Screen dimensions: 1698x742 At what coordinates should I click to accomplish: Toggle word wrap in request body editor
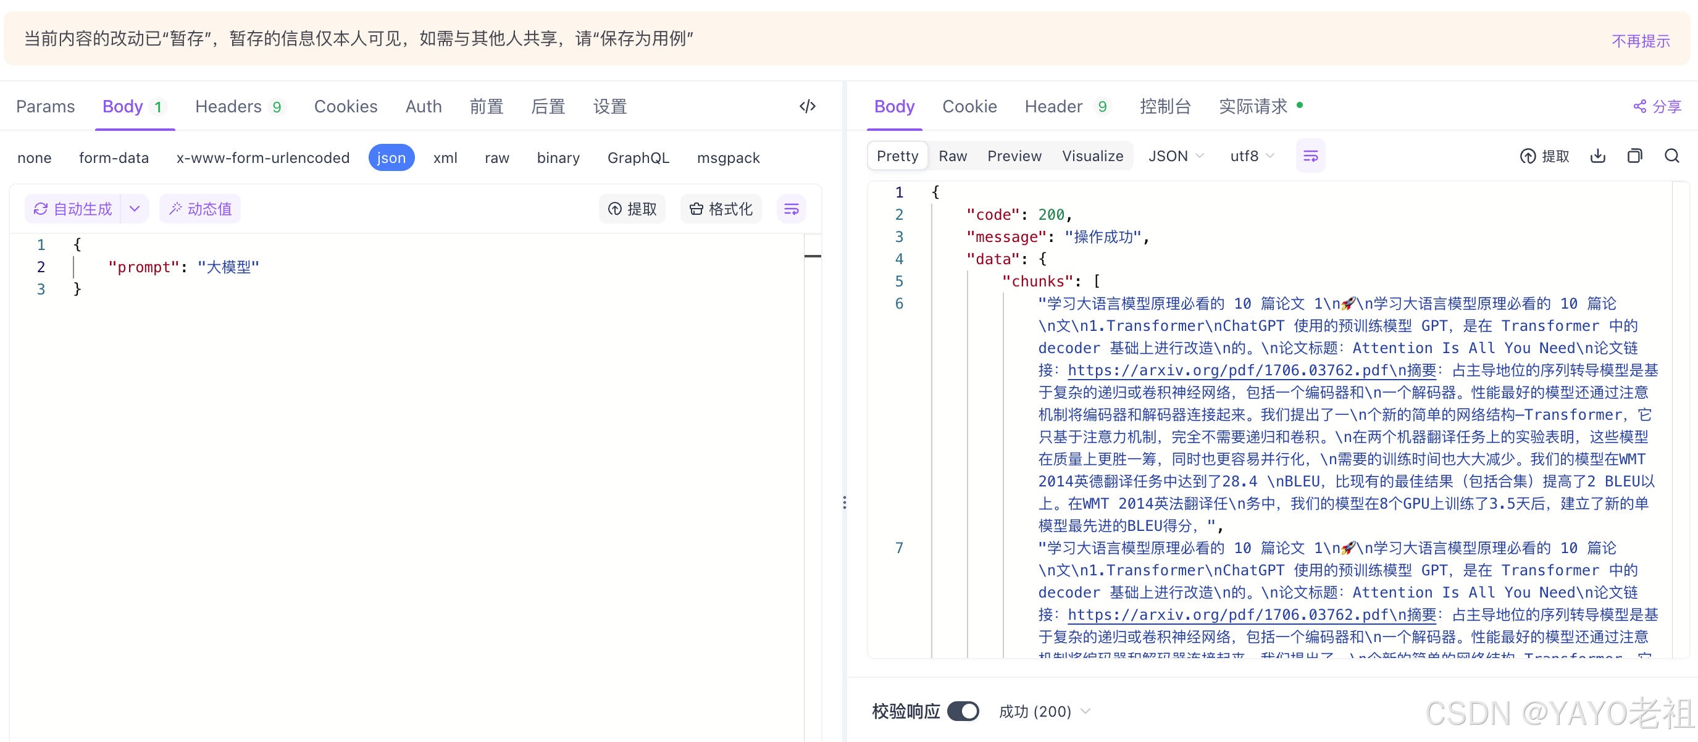click(791, 209)
